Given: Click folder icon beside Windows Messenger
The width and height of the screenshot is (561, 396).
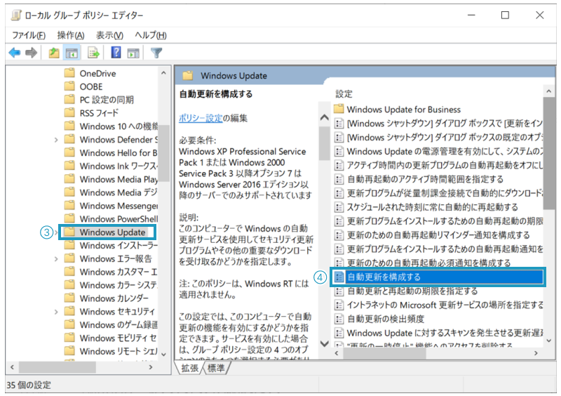Looking at the screenshot, I should point(69,205).
